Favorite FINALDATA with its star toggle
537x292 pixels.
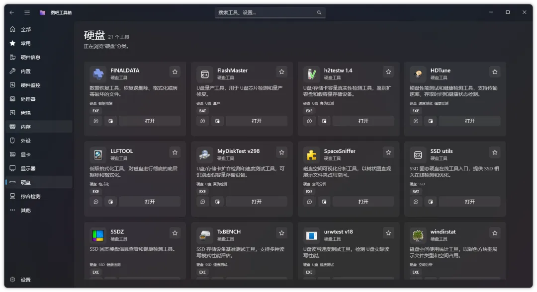point(175,72)
